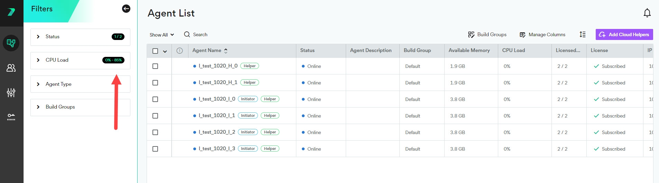Open the sliders settings icon in sidebar
Image resolution: width=659 pixels, height=183 pixels.
11,92
